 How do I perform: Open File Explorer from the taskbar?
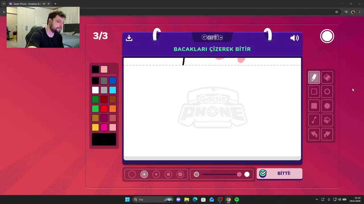click(187, 199)
